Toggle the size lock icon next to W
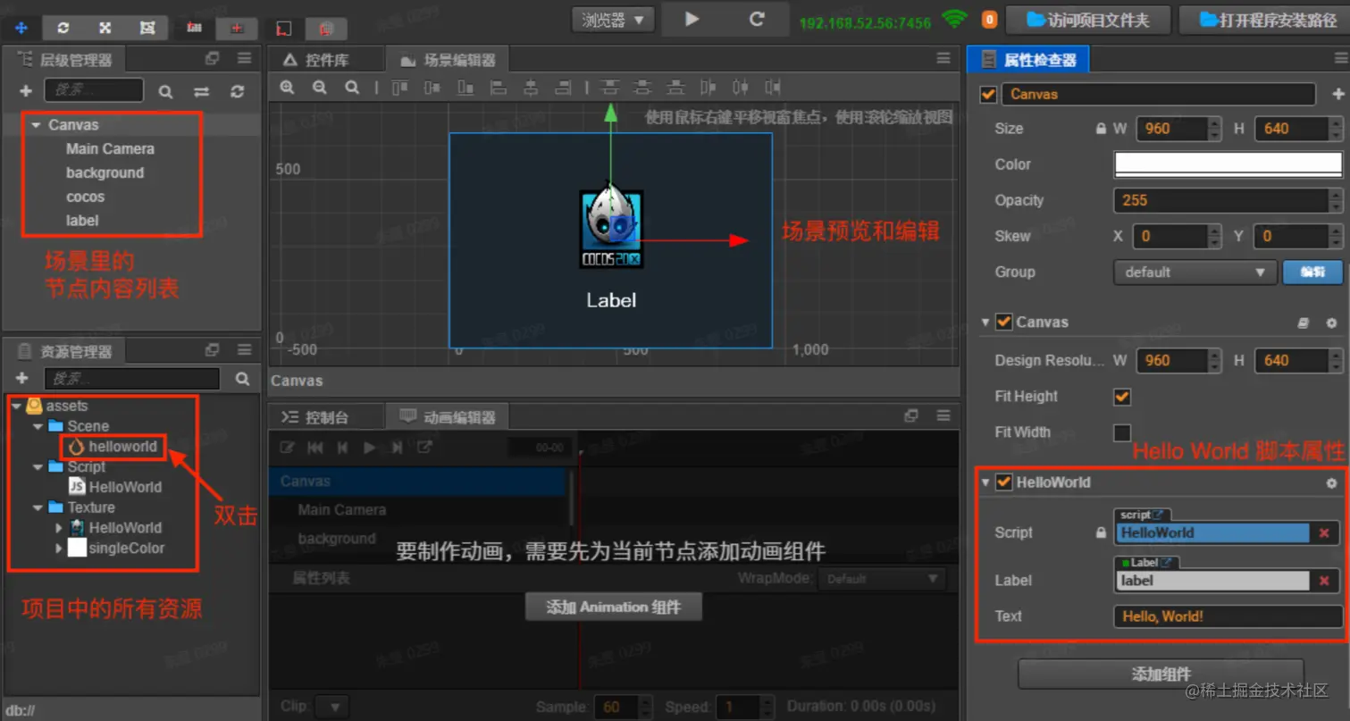This screenshot has height=721, width=1350. 1101,129
